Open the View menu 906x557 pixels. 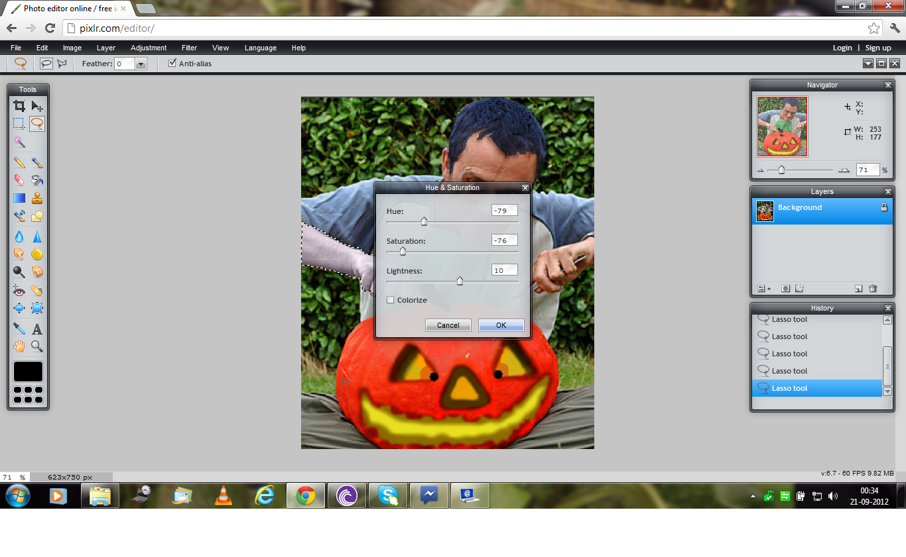click(221, 48)
